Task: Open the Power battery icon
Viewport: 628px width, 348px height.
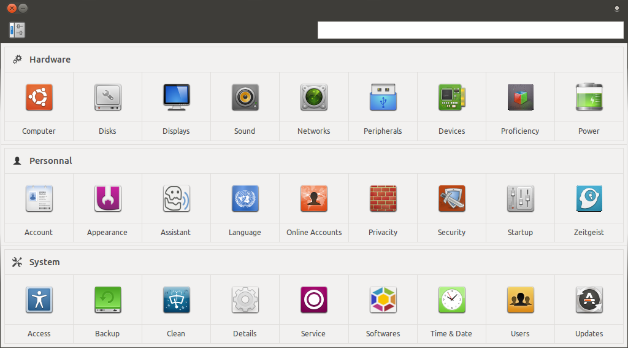Action: (x=589, y=97)
